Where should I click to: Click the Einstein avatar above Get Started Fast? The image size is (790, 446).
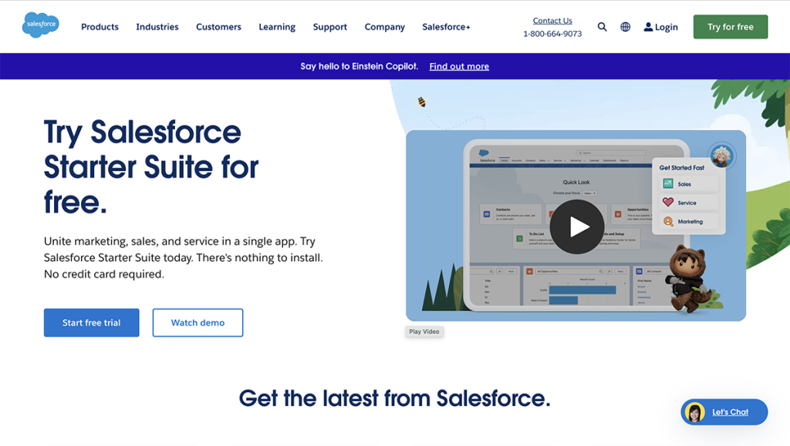[721, 156]
